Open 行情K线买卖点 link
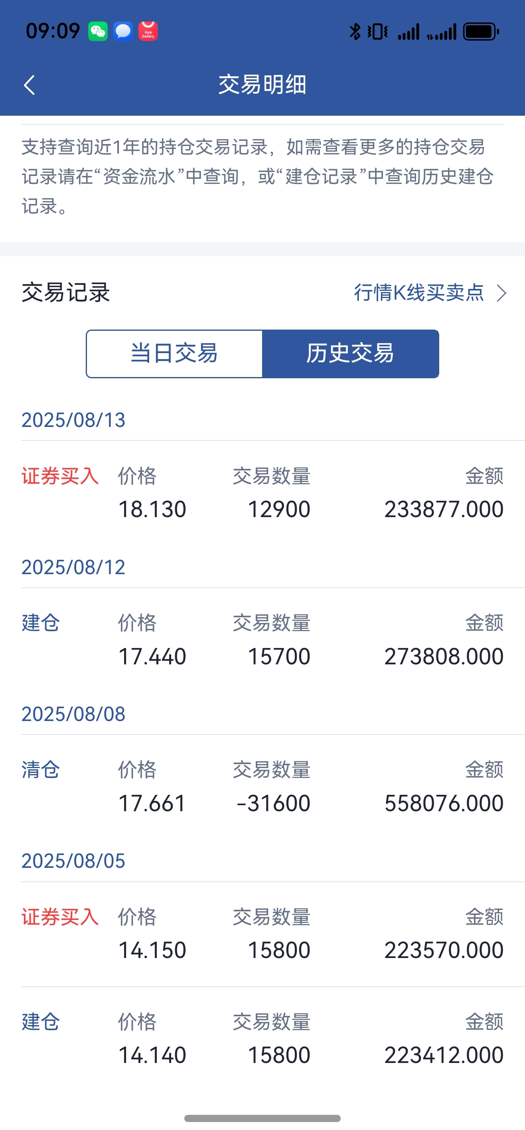Viewport: 525px width, 1130px height. 419,292
